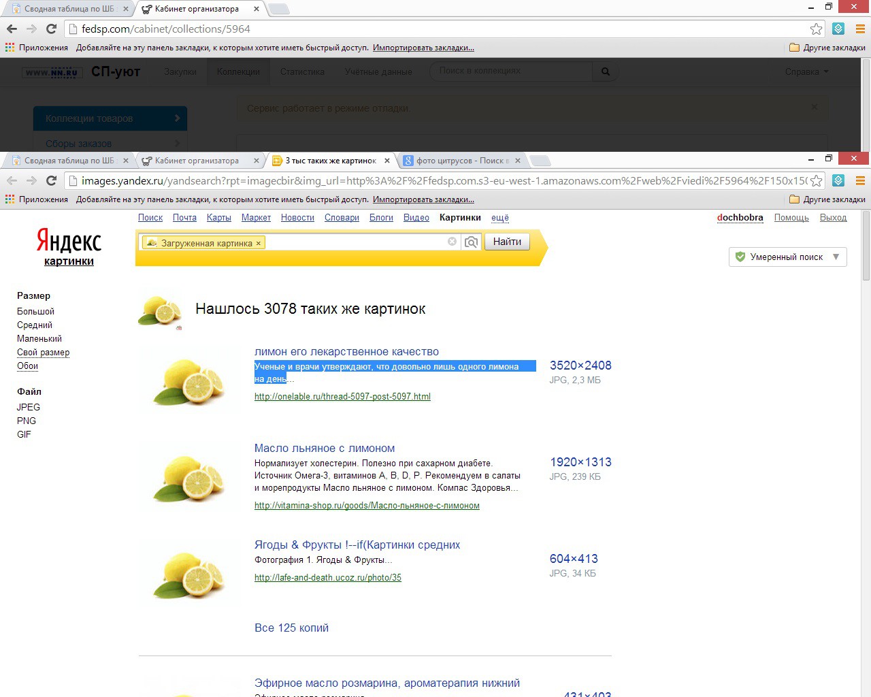Open Маркет link in Yandex header
The height and width of the screenshot is (697, 871).
256,218
